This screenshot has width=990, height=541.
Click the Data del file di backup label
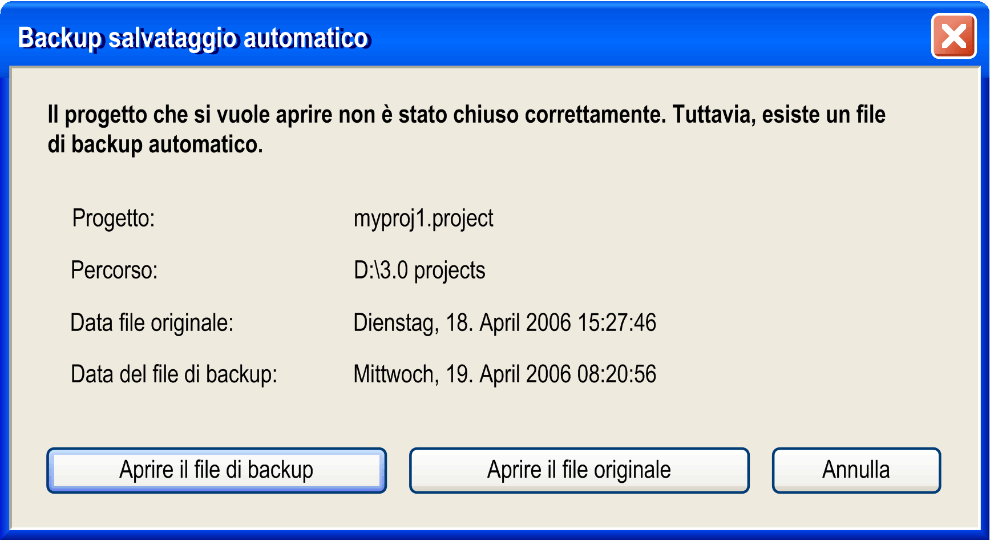tap(174, 375)
